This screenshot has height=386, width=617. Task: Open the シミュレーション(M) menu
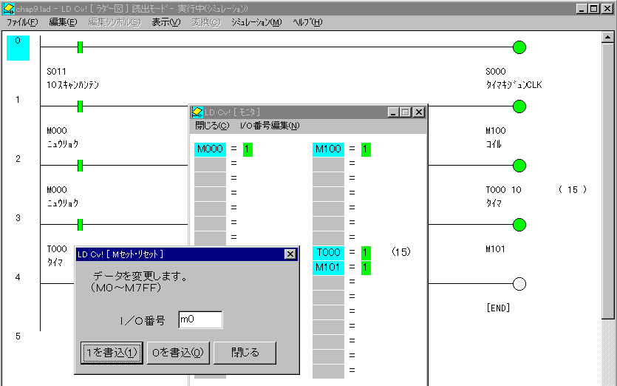tap(256, 22)
